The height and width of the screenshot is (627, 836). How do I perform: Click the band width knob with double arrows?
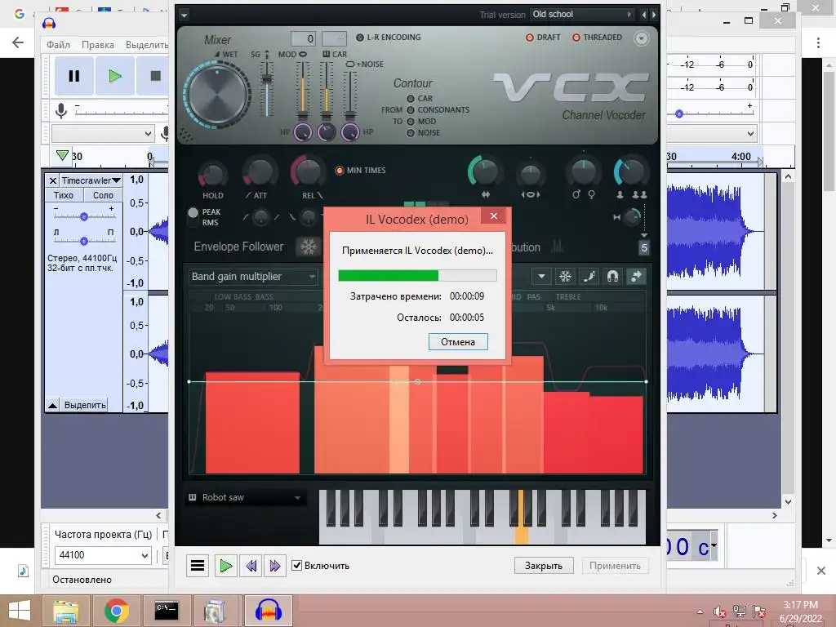point(484,172)
